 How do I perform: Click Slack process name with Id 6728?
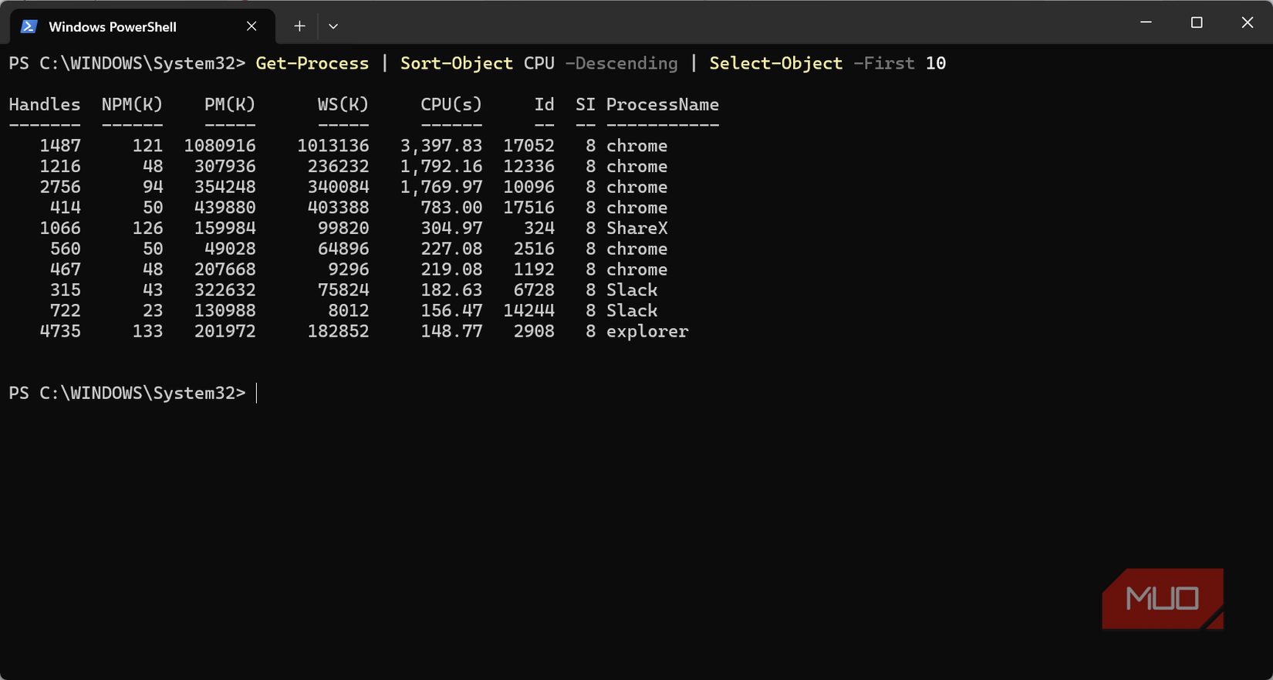click(x=631, y=290)
